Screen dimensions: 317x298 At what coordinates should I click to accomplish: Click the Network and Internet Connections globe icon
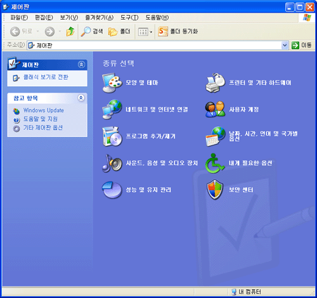[112, 109]
